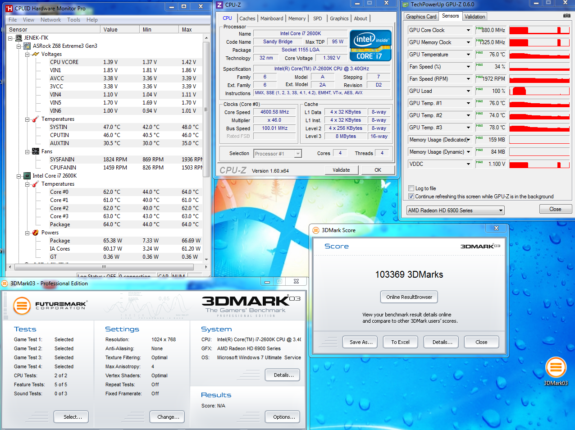Open the GPU Core Clock sensor dropdown

click(469, 30)
